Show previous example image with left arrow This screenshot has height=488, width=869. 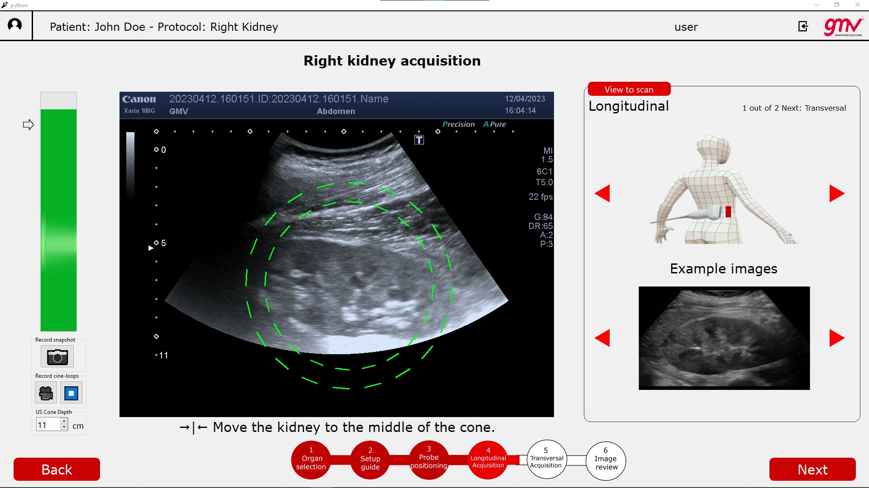602,338
